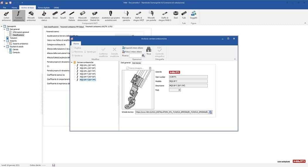
Task: Select MQS-SP-T (45°-59°) in tree
Action: point(87,77)
